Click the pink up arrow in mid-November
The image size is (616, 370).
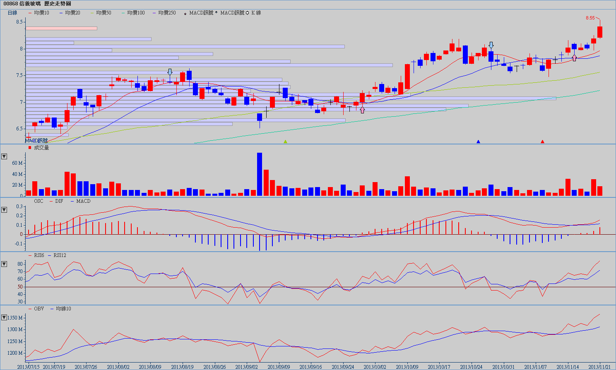(x=574, y=58)
